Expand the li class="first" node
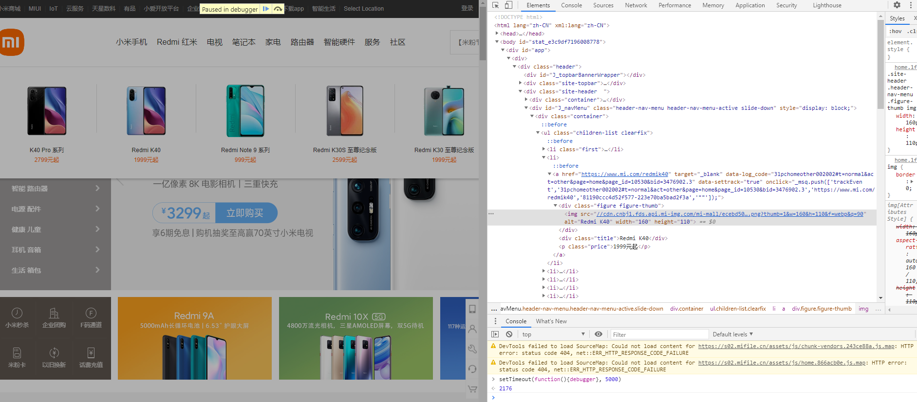 pyautogui.click(x=543, y=149)
